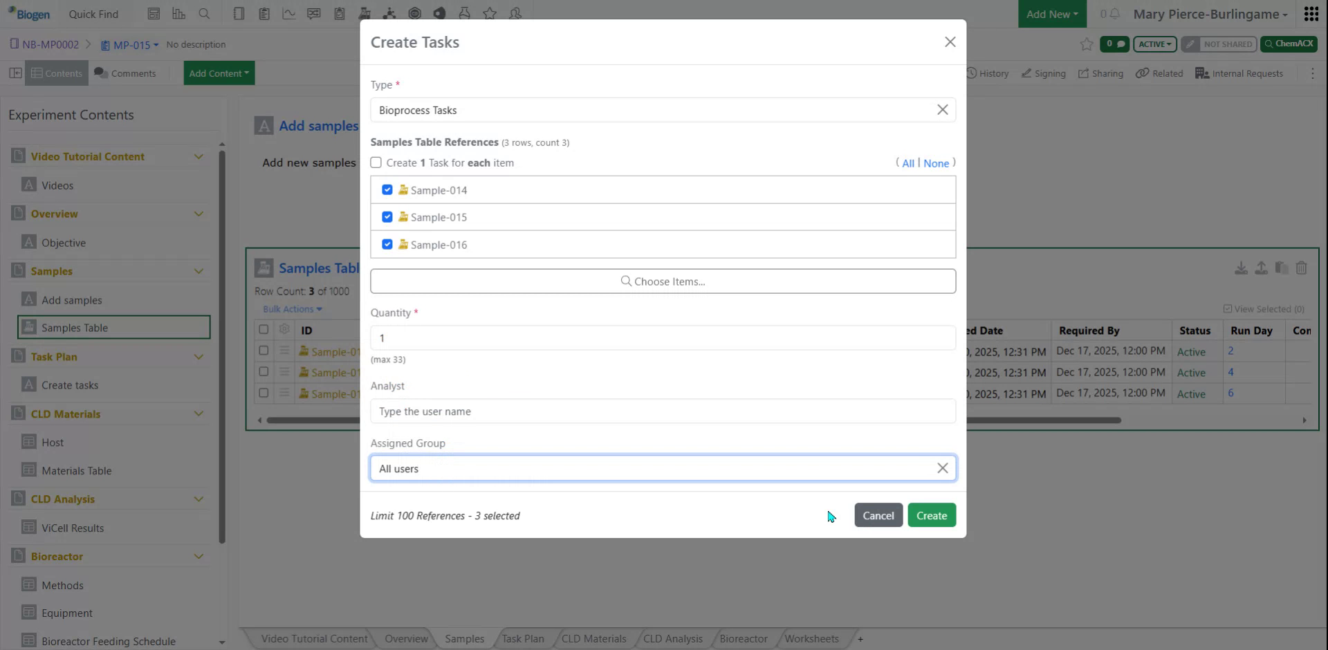Click the add user icon in the toolbar
Viewport: 1328px width, 650px height.
515,13
